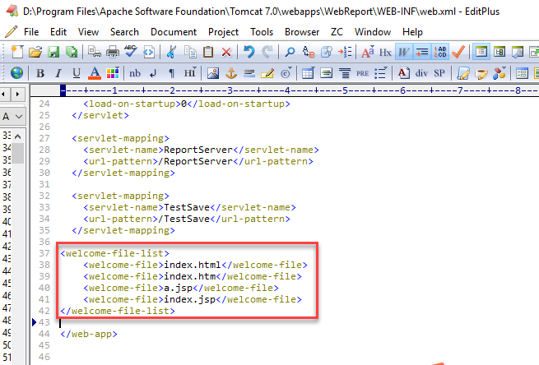Click the Save All icon

[x=72, y=52]
